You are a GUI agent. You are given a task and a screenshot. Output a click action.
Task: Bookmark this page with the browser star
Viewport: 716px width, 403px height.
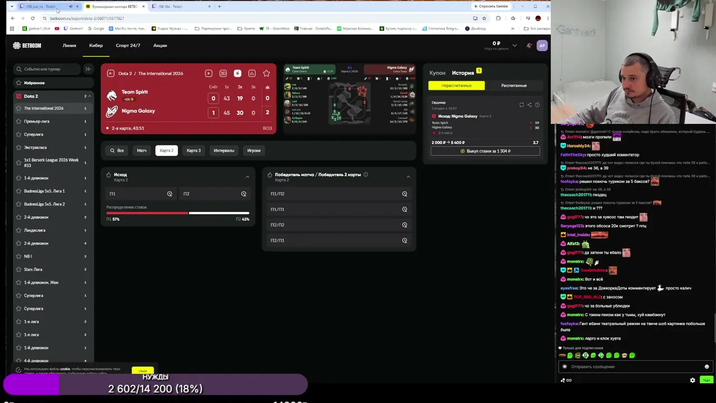(484, 18)
